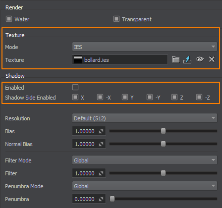Clear texture with the X icon
The width and height of the screenshot is (222, 208).
[212, 59]
